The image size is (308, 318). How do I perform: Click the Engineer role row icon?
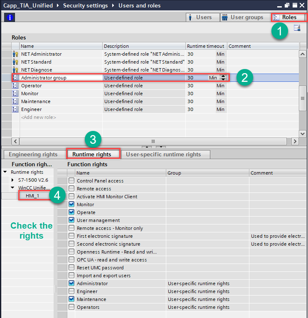pyautogui.click(x=15, y=109)
